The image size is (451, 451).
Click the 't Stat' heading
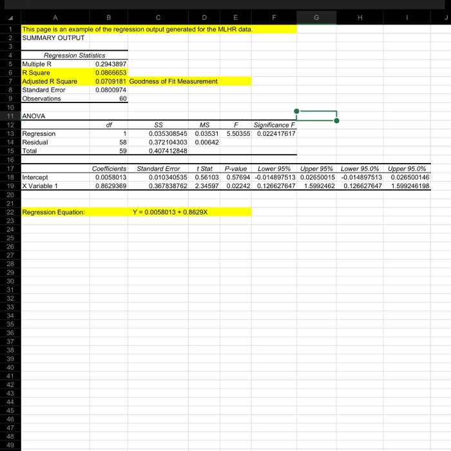[x=204, y=169]
